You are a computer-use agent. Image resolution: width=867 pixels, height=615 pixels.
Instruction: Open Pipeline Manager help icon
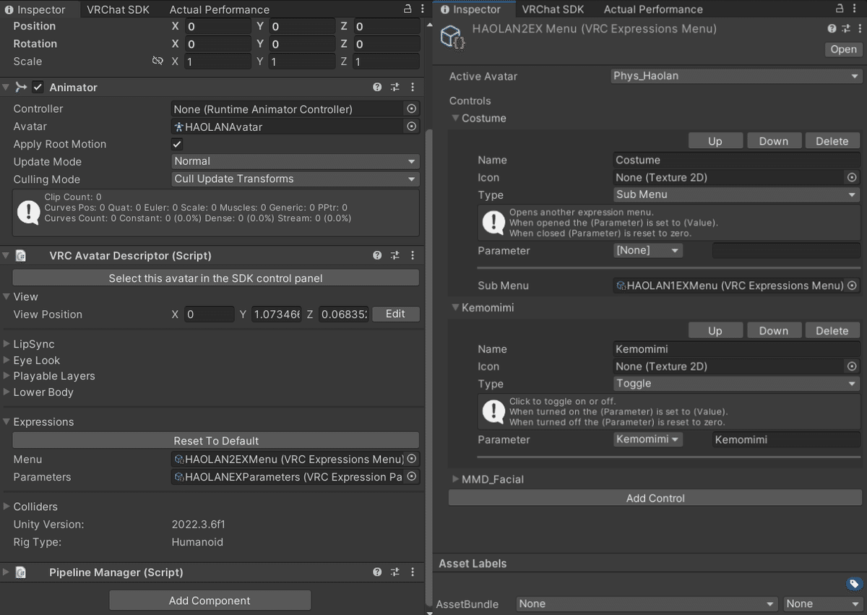tap(377, 572)
